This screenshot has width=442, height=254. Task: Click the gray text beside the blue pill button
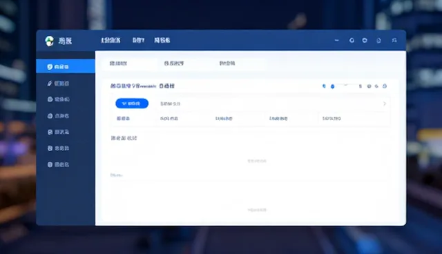(171, 104)
